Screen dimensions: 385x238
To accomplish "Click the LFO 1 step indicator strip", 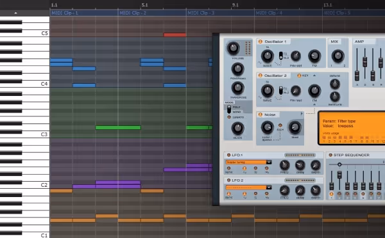I will pyautogui.click(x=300, y=155).
